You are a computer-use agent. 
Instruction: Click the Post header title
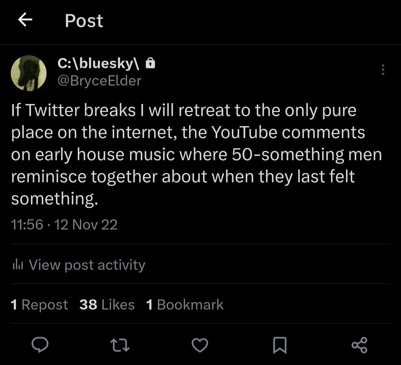[x=84, y=21]
